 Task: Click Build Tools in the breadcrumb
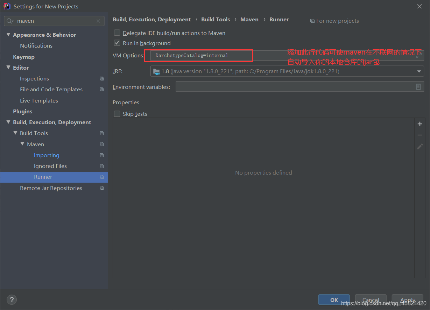[x=216, y=20]
